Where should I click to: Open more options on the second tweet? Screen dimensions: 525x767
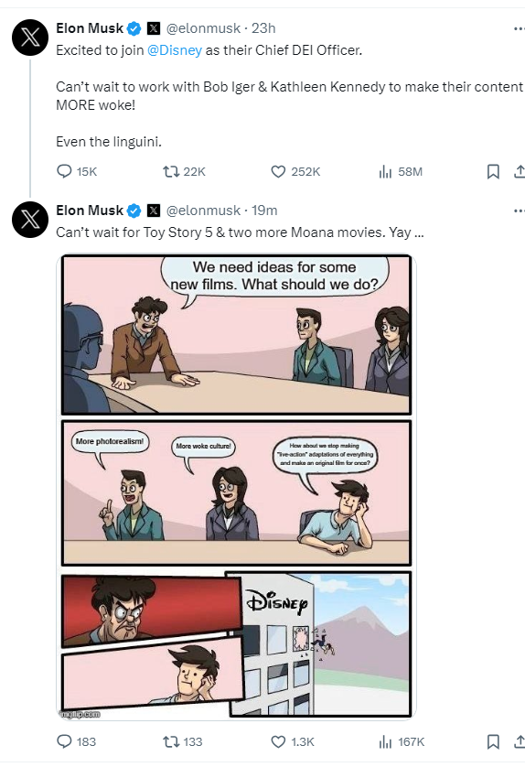pos(520,211)
